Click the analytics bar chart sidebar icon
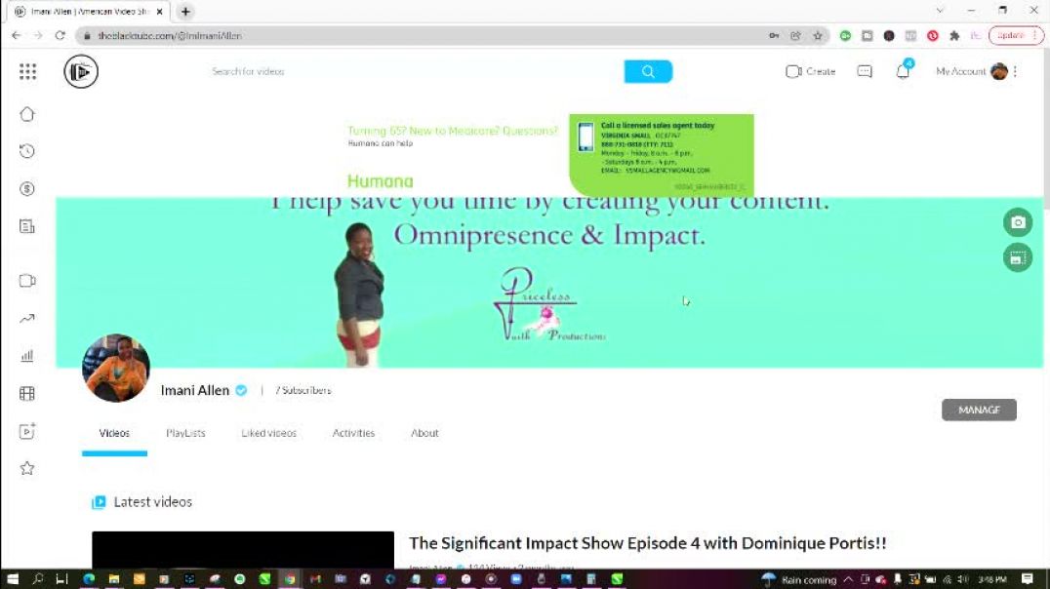 [26, 354]
